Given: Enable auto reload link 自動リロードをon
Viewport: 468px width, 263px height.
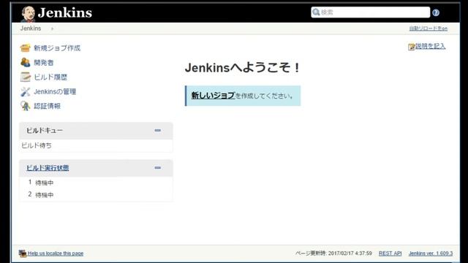Looking at the screenshot, I should [x=428, y=28].
